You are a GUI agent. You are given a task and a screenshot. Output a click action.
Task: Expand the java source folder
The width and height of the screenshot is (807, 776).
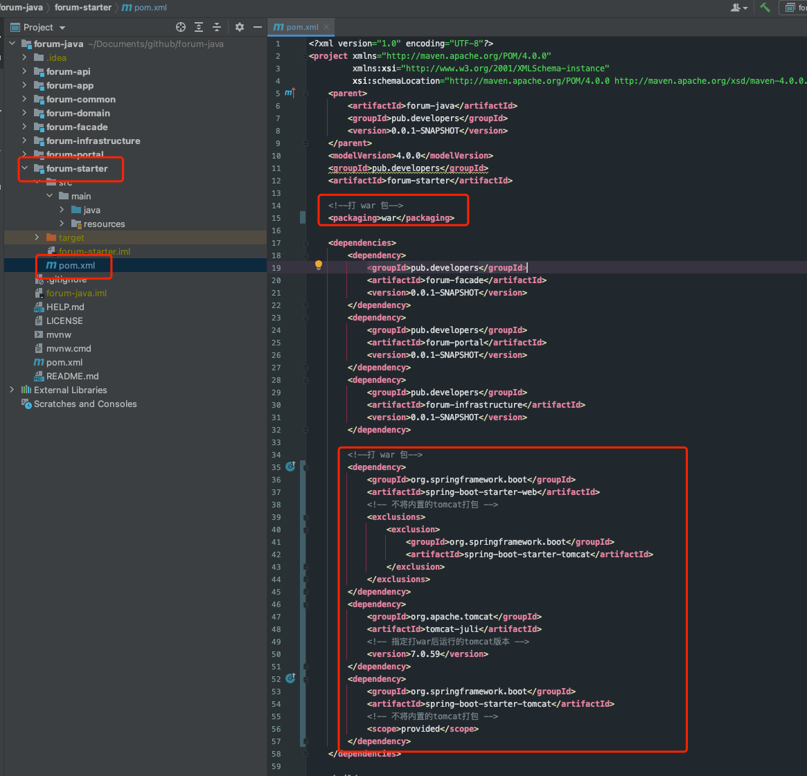click(62, 210)
